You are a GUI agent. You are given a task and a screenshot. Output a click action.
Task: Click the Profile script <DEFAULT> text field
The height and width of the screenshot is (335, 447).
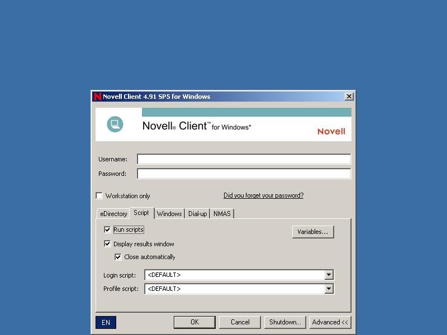(x=235, y=289)
